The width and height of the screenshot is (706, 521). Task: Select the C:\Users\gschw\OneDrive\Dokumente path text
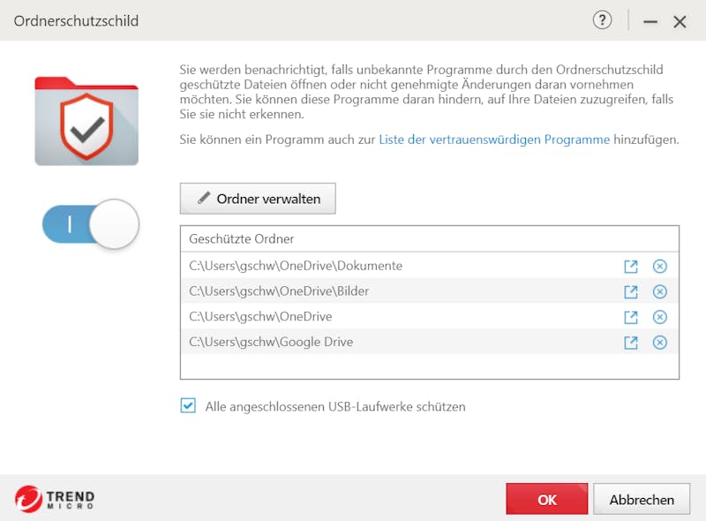pos(296,266)
